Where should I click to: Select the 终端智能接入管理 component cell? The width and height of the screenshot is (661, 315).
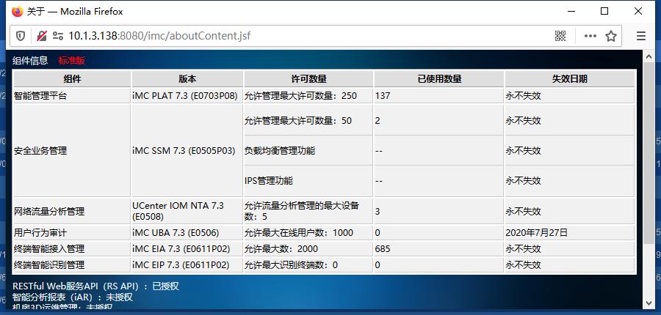72,249
